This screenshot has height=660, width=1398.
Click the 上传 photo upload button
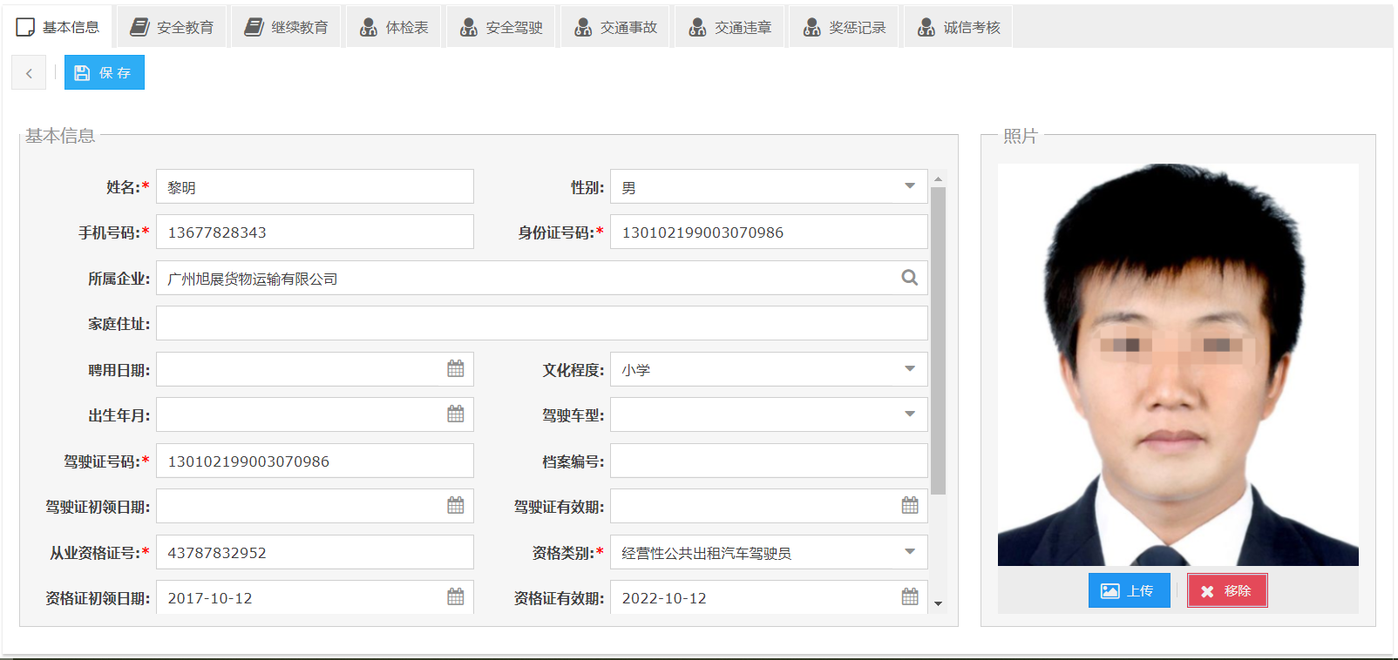[1129, 590]
